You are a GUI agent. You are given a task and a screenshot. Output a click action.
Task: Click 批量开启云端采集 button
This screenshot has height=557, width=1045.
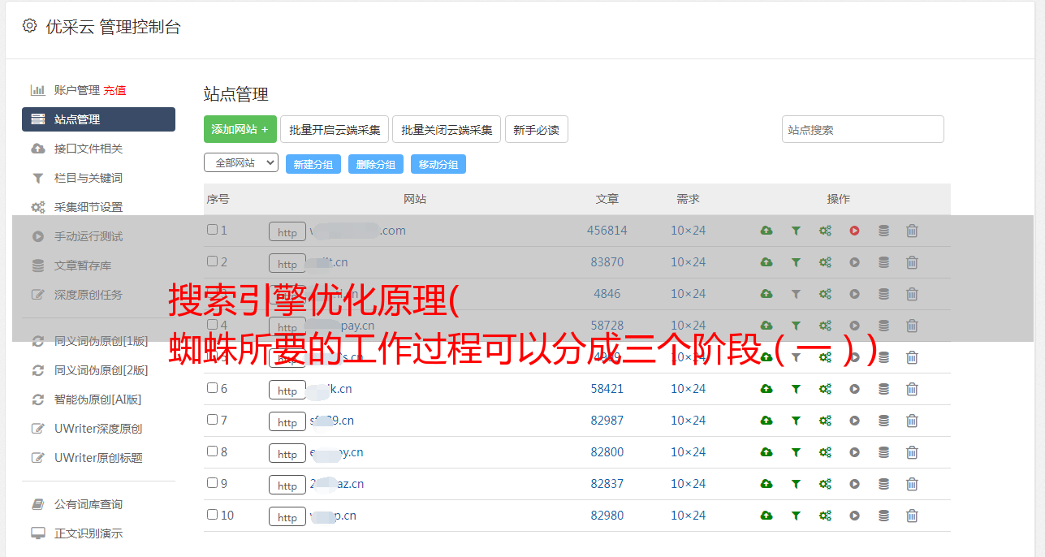point(335,129)
